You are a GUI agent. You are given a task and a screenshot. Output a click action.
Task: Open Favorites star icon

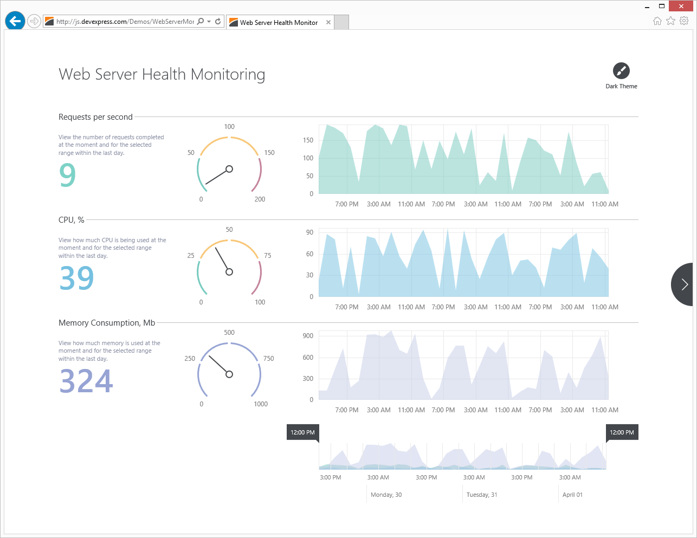point(670,21)
